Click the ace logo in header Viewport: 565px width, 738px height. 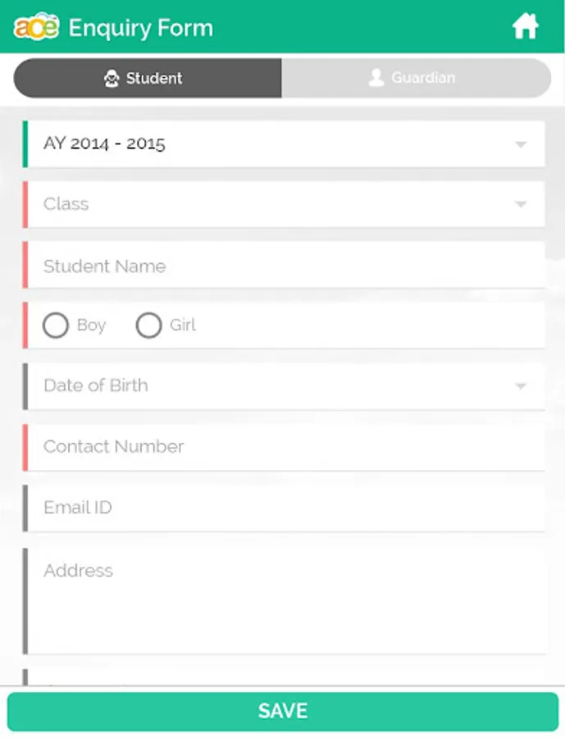(x=36, y=27)
